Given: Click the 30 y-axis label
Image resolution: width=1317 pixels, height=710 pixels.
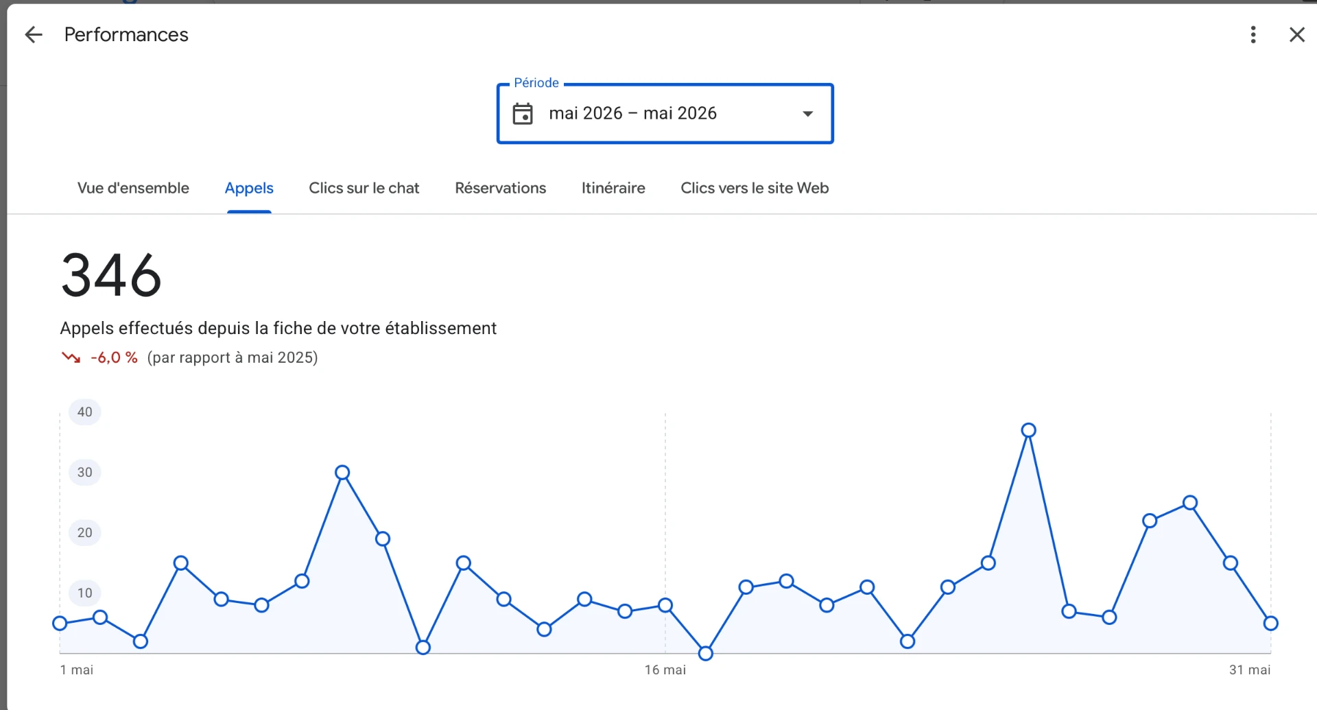Looking at the screenshot, I should click(x=84, y=473).
